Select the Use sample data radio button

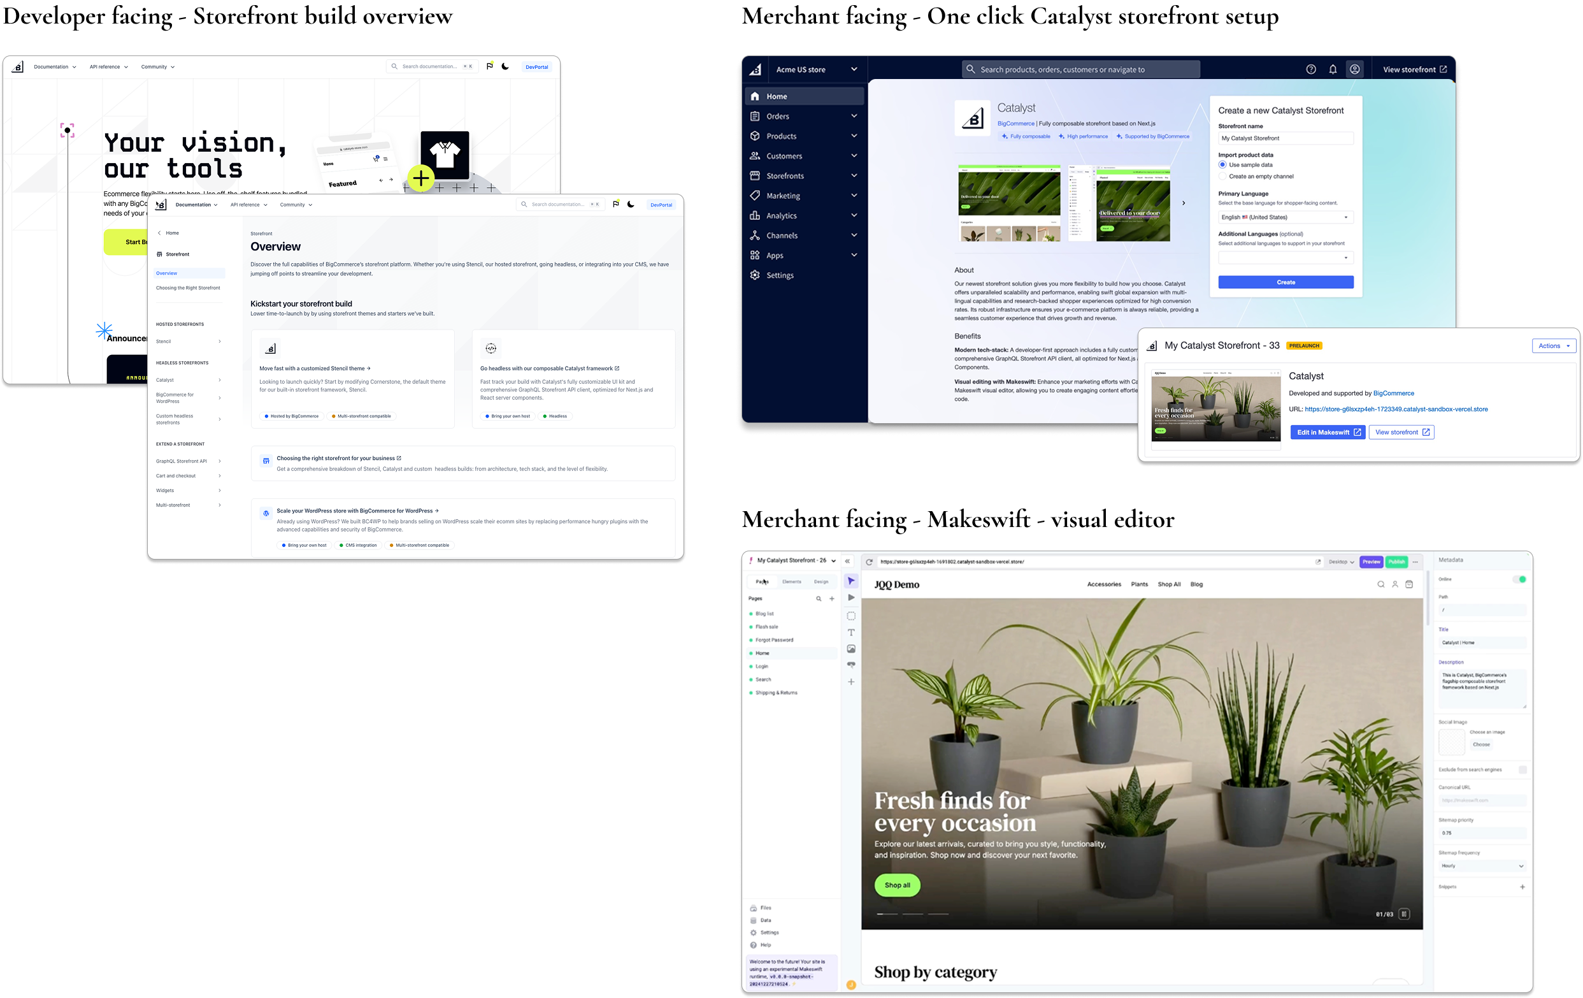1222,165
